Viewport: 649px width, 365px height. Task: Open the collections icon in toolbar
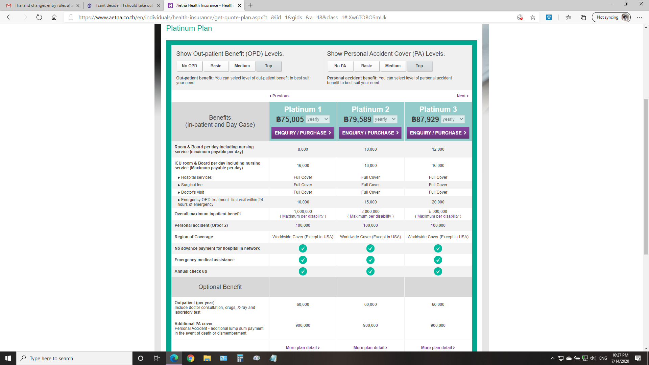click(x=583, y=17)
